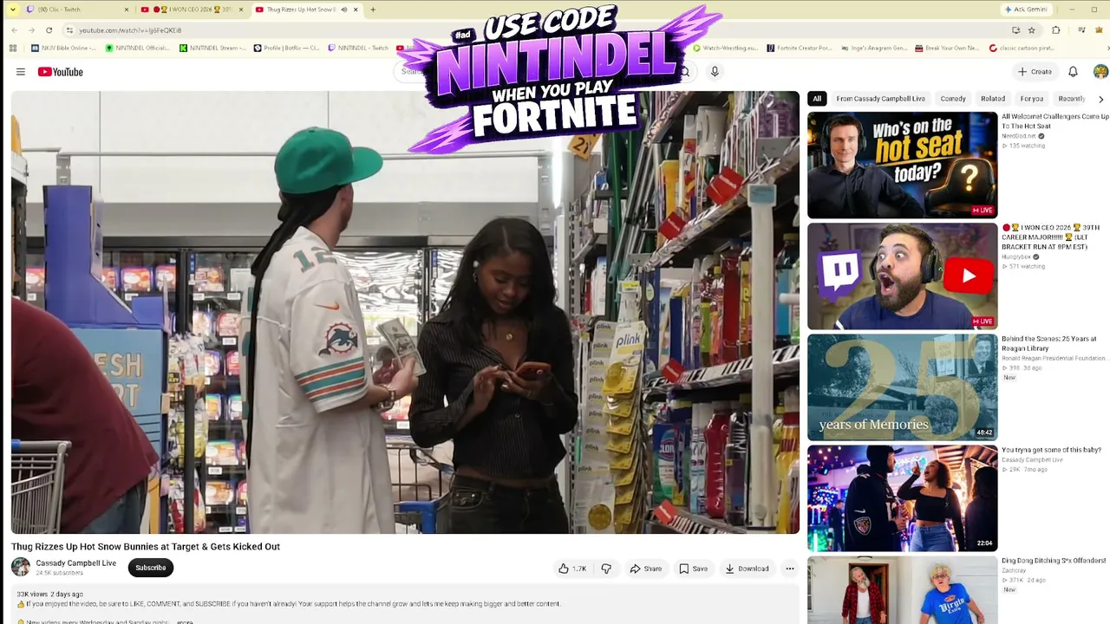Open the Inge's Anagram Generator bookmark
The height and width of the screenshot is (624, 1110).
click(x=873, y=48)
